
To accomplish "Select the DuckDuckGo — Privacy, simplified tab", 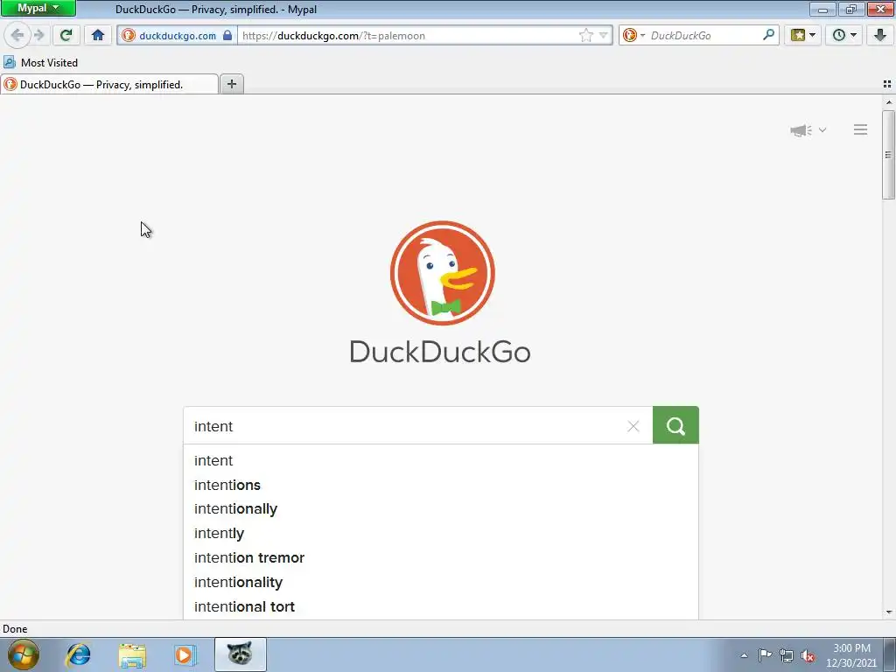I will [108, 85].
